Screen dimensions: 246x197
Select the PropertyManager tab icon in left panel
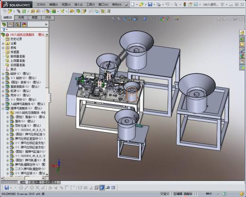pyautogui.click(x=10, y=25)
